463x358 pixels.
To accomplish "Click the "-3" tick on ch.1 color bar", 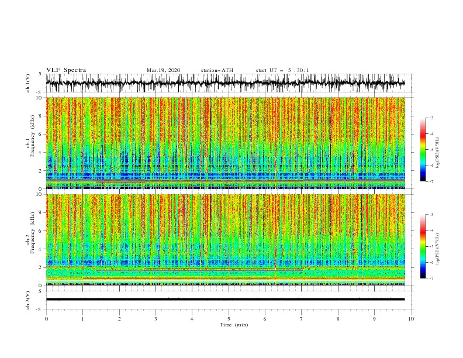I will [x=431, y=118].
